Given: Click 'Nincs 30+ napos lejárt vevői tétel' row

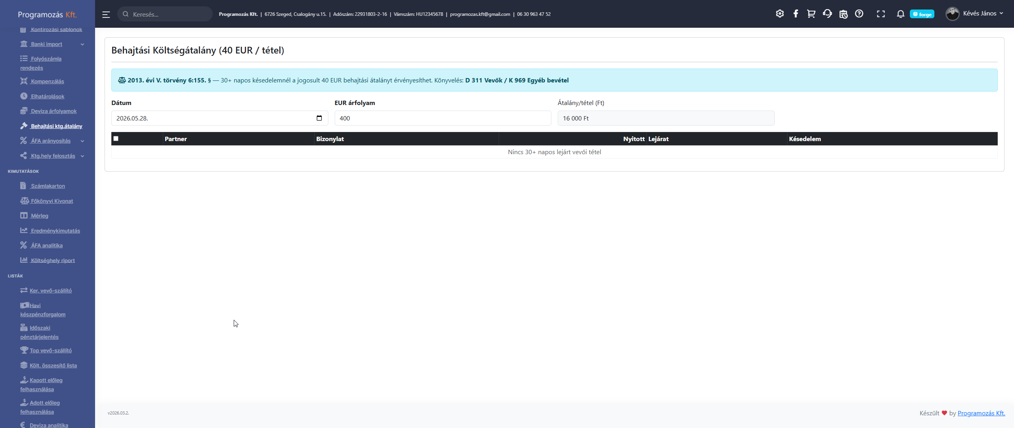Looking at the screenshot, I should tap(555, 152).
